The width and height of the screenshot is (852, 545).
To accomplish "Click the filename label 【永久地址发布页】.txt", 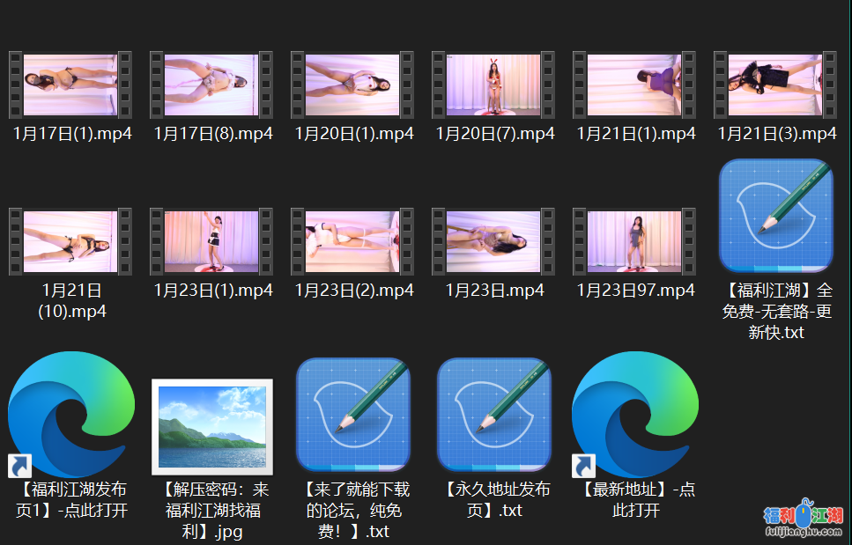I will (493, 499).
